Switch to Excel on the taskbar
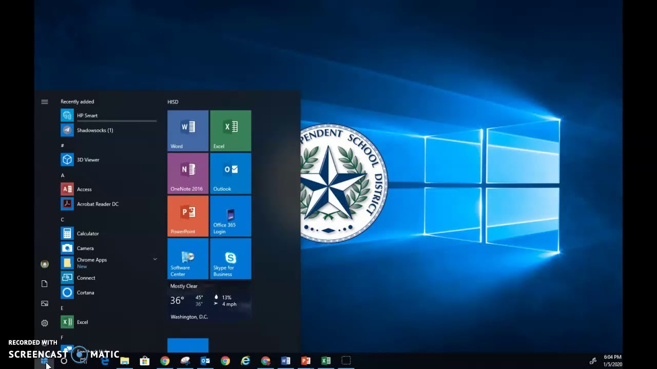 point(326,361)
